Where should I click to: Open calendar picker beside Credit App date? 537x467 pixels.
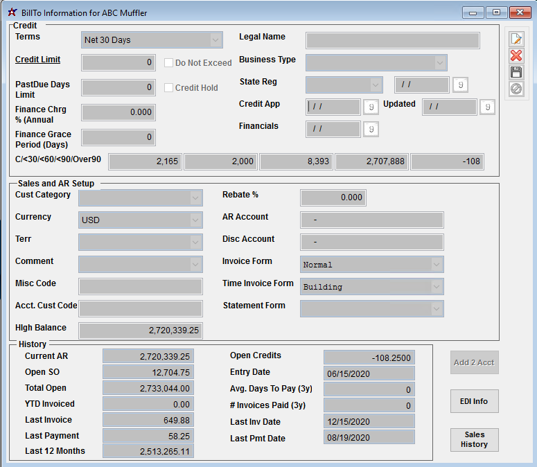[x=371, y=107]
